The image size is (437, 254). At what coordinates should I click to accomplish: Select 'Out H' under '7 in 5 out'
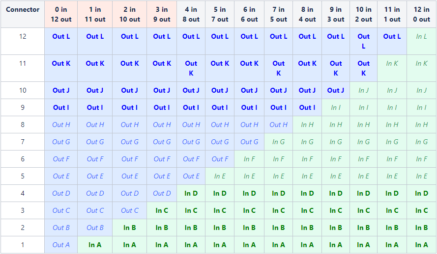tap(278, 125)
